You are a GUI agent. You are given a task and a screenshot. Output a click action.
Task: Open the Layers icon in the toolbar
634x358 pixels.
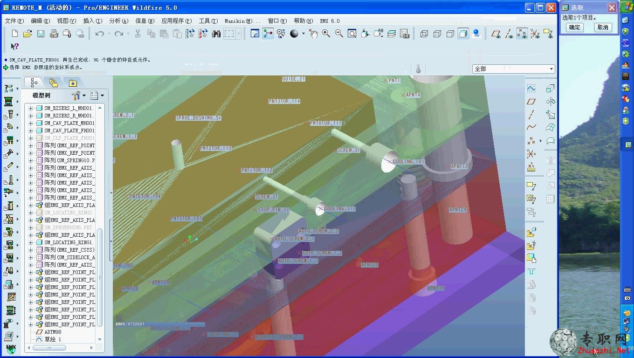[391, 34]
